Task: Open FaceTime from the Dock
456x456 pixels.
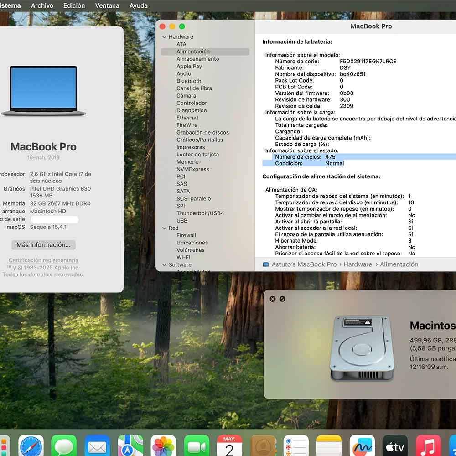Action: pyautogui.click(x=197, y=446)
